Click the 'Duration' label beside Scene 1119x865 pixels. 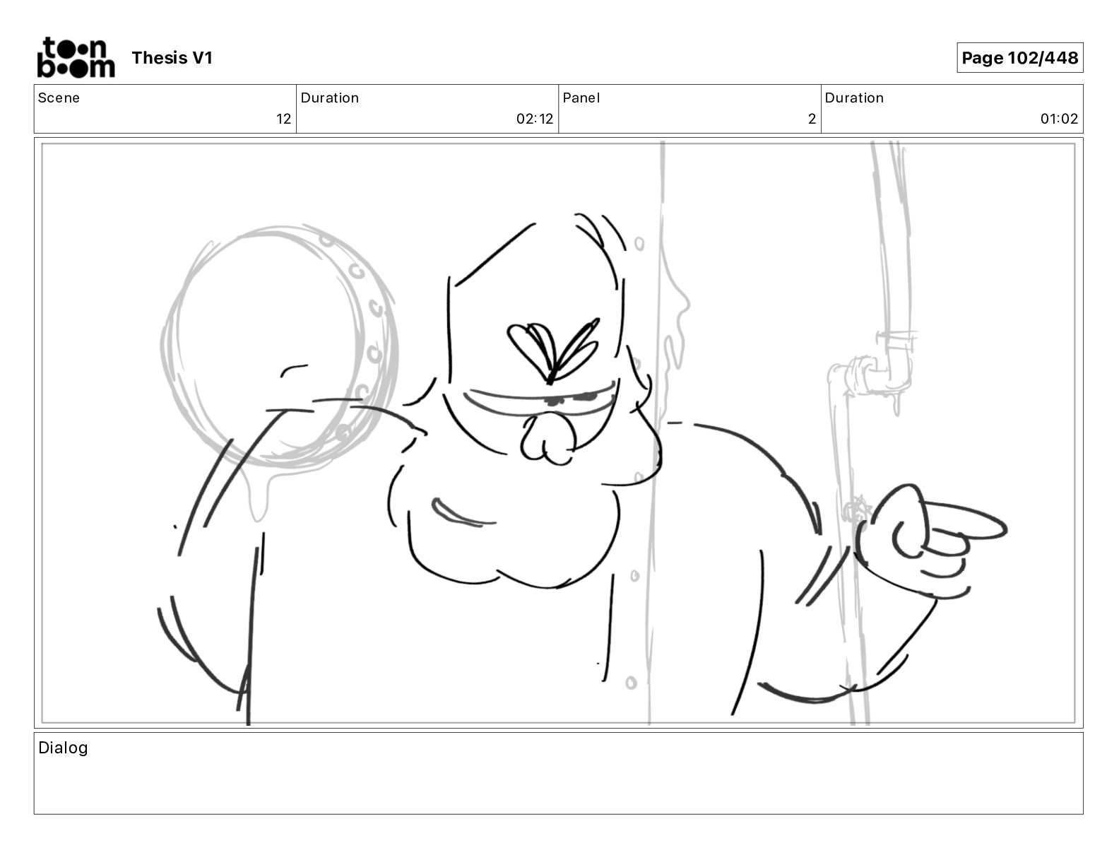click(x=330, y=98)
